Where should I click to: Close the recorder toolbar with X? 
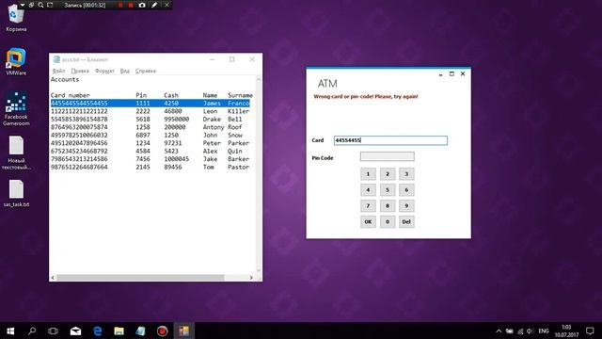(x=166, y=5)
